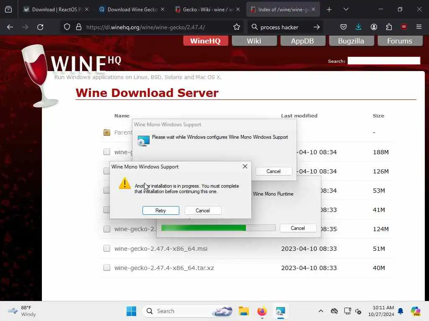This screenshot has width=429, height=321.
Task: Open a new browser tab with plus
Action: (329, 10)
